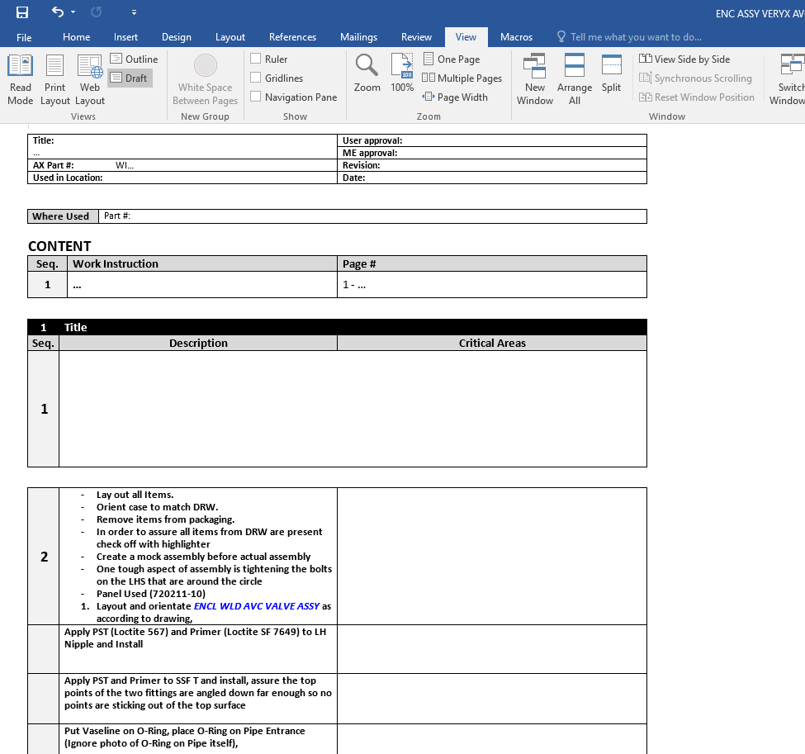Switch to Outline view
805x754 pixels.
134,59
